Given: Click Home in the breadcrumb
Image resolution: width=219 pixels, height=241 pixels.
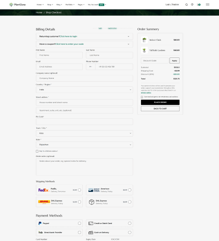Looking at the screenshot, I should pyautogui.click(x=39, y=12).
